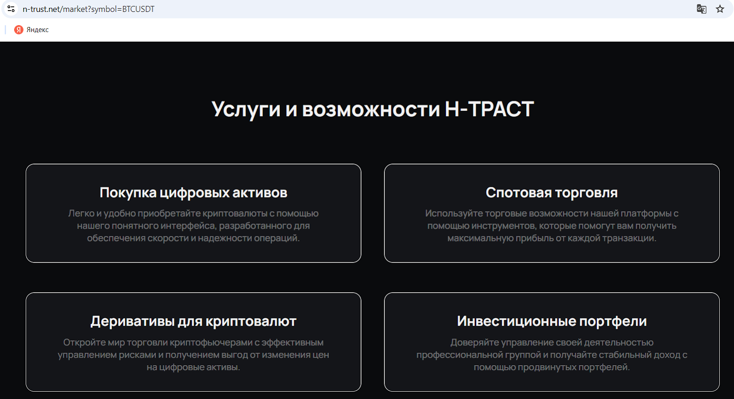Select the Покупка цифровых активов card title
This screenshot has height=399, width=734.
[193, 193]
